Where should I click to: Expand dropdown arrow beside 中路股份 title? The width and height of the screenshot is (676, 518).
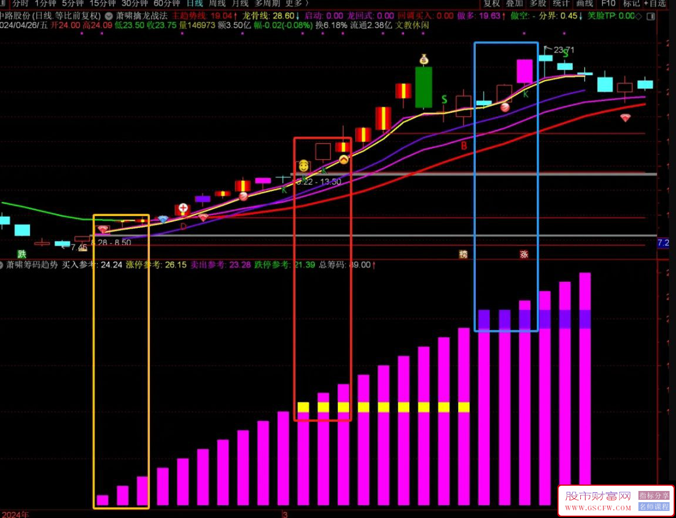pos(108,16)
